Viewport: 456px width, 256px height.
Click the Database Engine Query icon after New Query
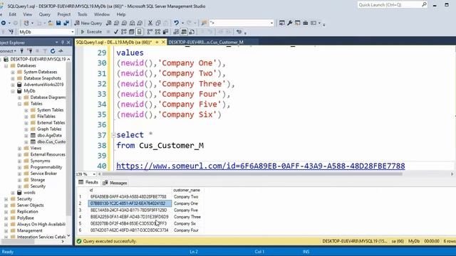(x=108, y=23)
